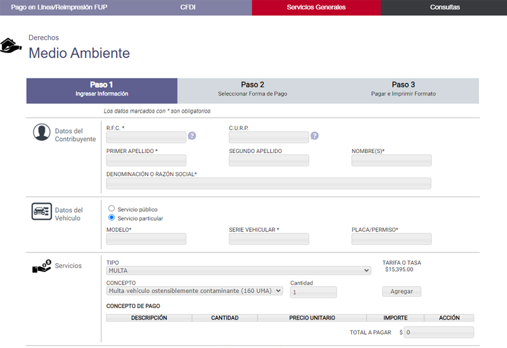This screenshot has width=507, height=348.
Task: Select the Servicio público radio option
Action: click(x=112, y=208)
